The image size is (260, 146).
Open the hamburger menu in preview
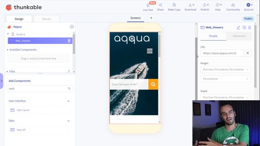click(149, 51)
